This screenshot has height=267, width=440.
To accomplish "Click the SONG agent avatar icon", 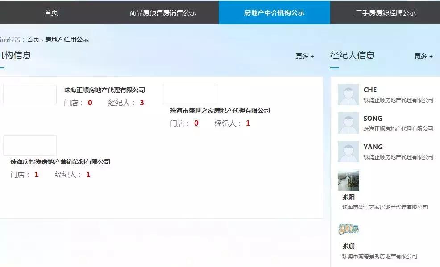I will point(349,123).
